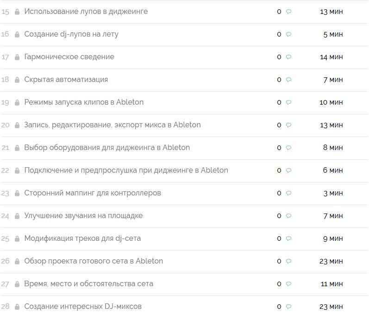The image size is (369, 314).
Task: Click the lesson title Гармоническое сведение
Action: click(69, 57)
